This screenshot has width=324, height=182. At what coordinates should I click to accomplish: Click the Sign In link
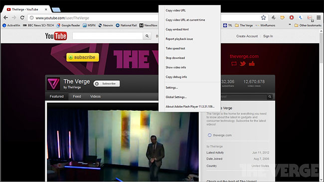click(x=268, y=36)
